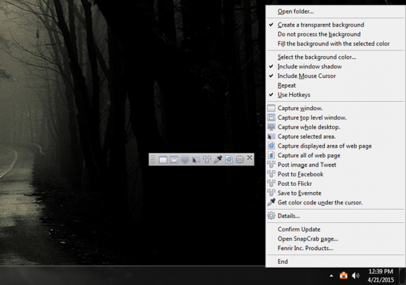Click the Show desktop strip beside the clock
The height and width of the screenshot is (285, 406).
click(402, 275)
